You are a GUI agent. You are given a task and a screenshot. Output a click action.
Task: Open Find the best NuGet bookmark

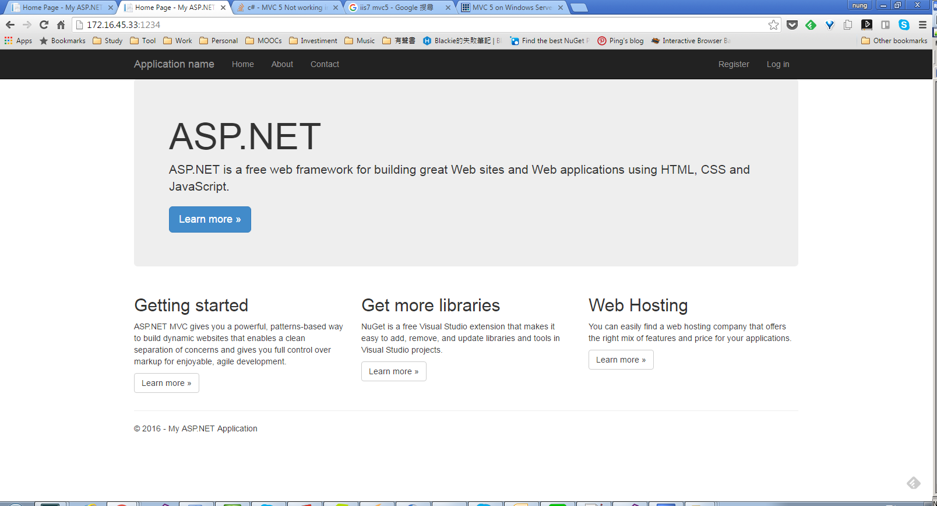550,41
